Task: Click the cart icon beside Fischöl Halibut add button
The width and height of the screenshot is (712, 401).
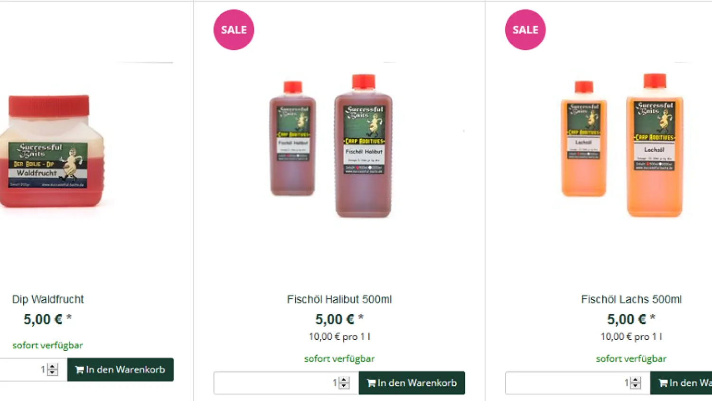Action: (371, 382)
